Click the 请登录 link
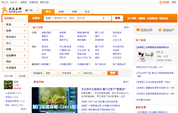The image size is (178, 113). [24, 2]
